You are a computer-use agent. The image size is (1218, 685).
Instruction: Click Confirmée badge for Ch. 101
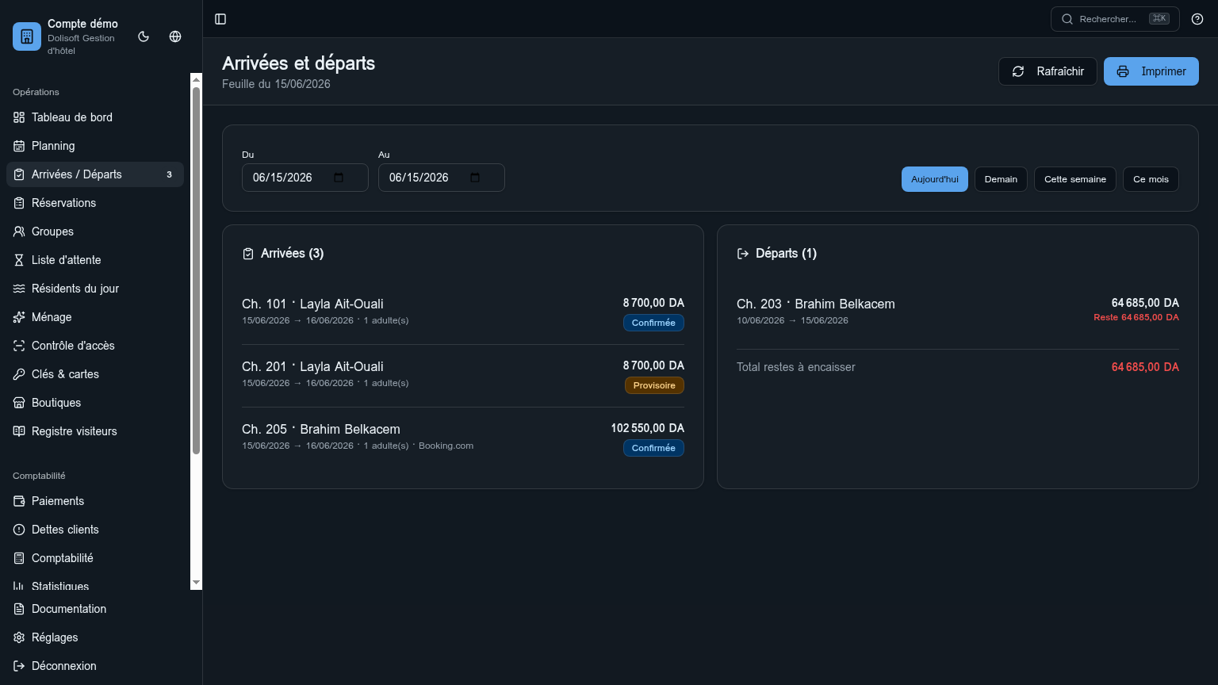click(653, 323)
